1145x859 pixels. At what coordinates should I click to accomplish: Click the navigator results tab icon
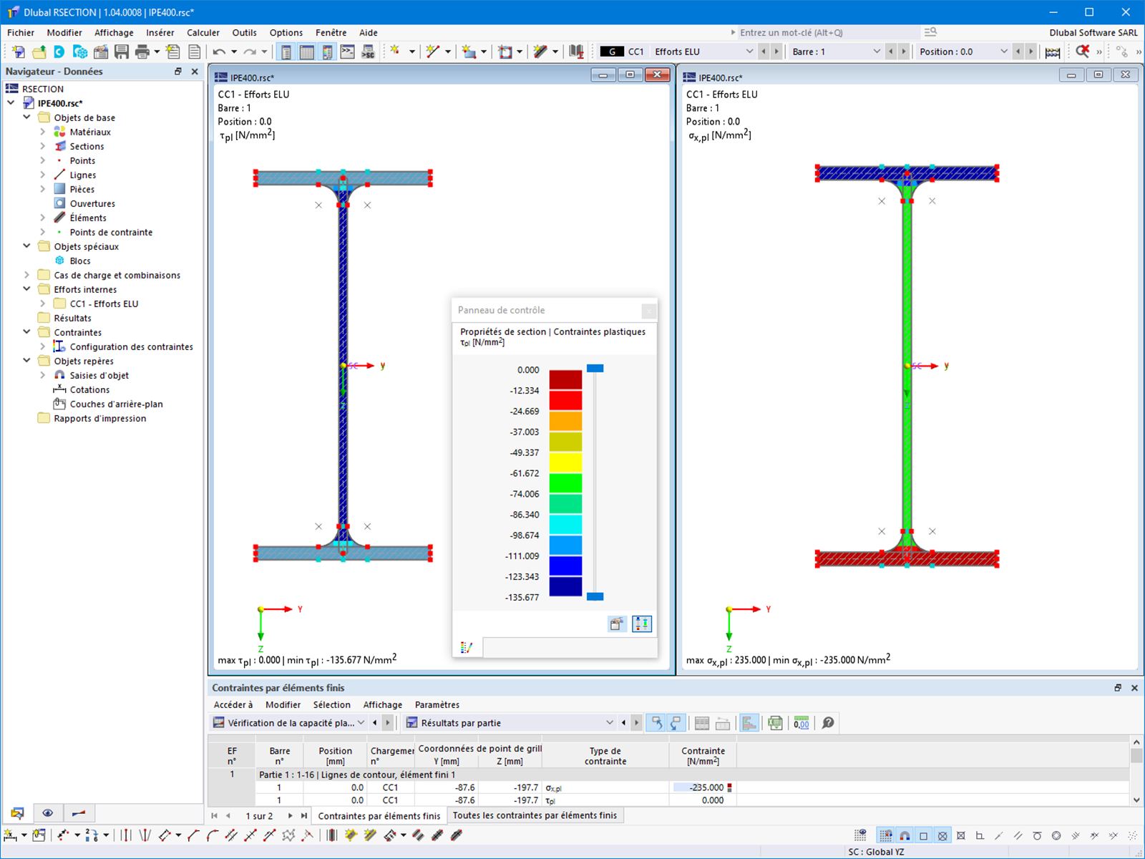79,813
